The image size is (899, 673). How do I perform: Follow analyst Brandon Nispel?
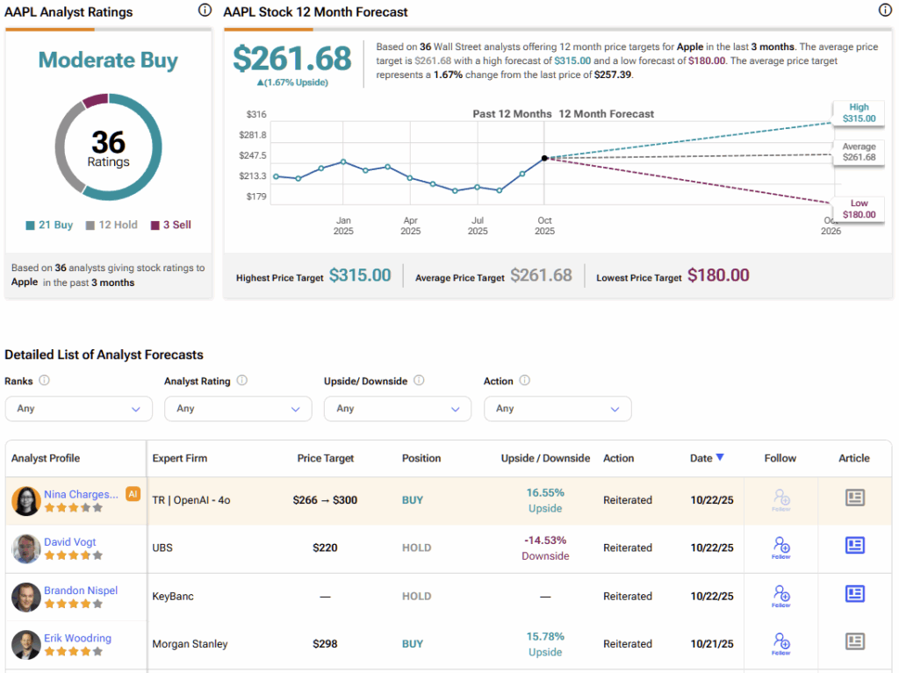780,596
